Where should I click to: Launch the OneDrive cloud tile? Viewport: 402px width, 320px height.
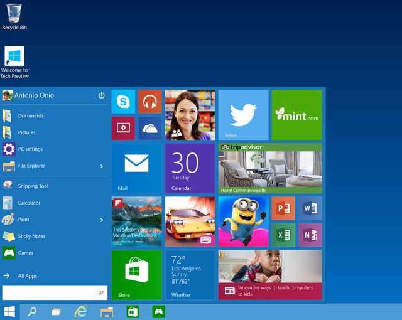pos(149,128)
